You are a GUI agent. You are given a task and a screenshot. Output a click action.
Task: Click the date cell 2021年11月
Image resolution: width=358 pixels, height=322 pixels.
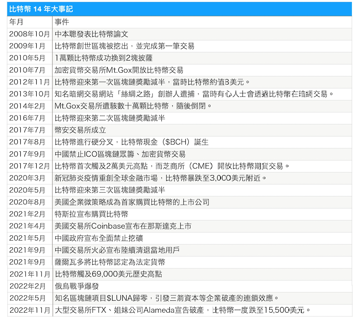(30, 274)
